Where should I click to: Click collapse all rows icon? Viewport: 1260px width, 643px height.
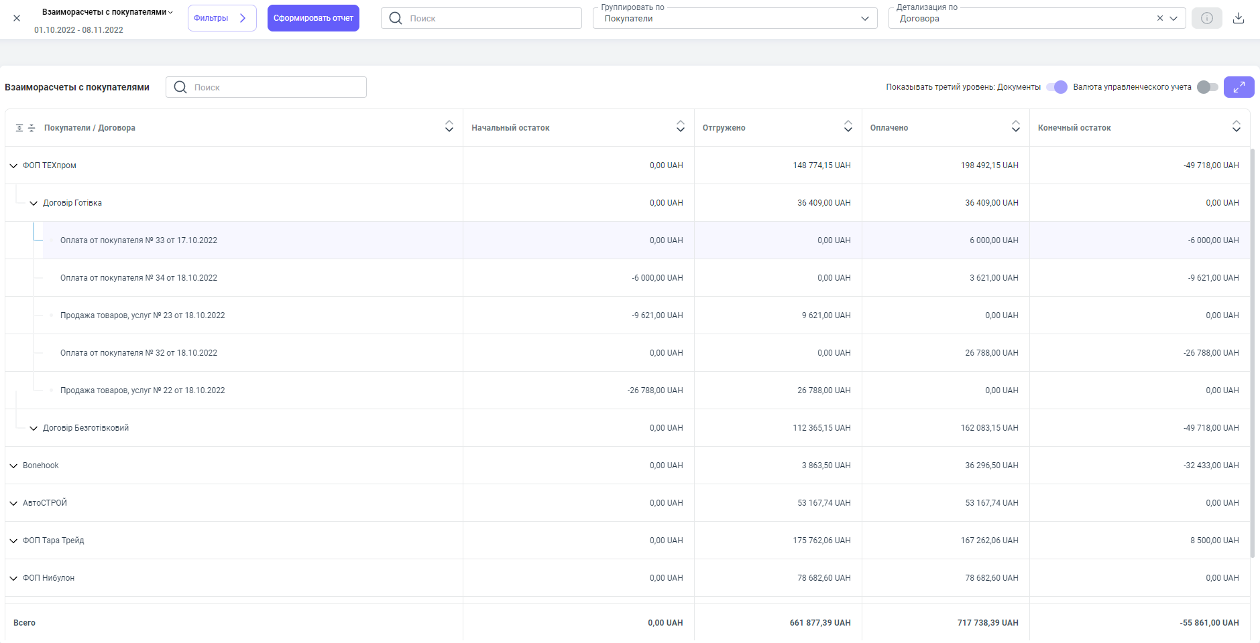click(x=32, y=128)
